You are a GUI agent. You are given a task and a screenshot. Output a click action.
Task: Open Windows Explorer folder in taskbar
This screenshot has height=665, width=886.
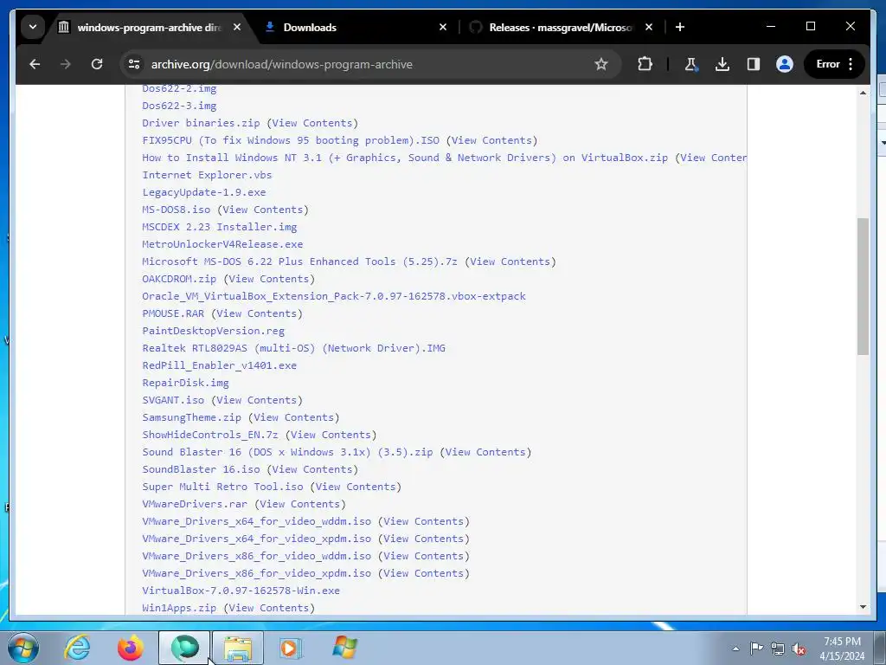tap(238, 648)
